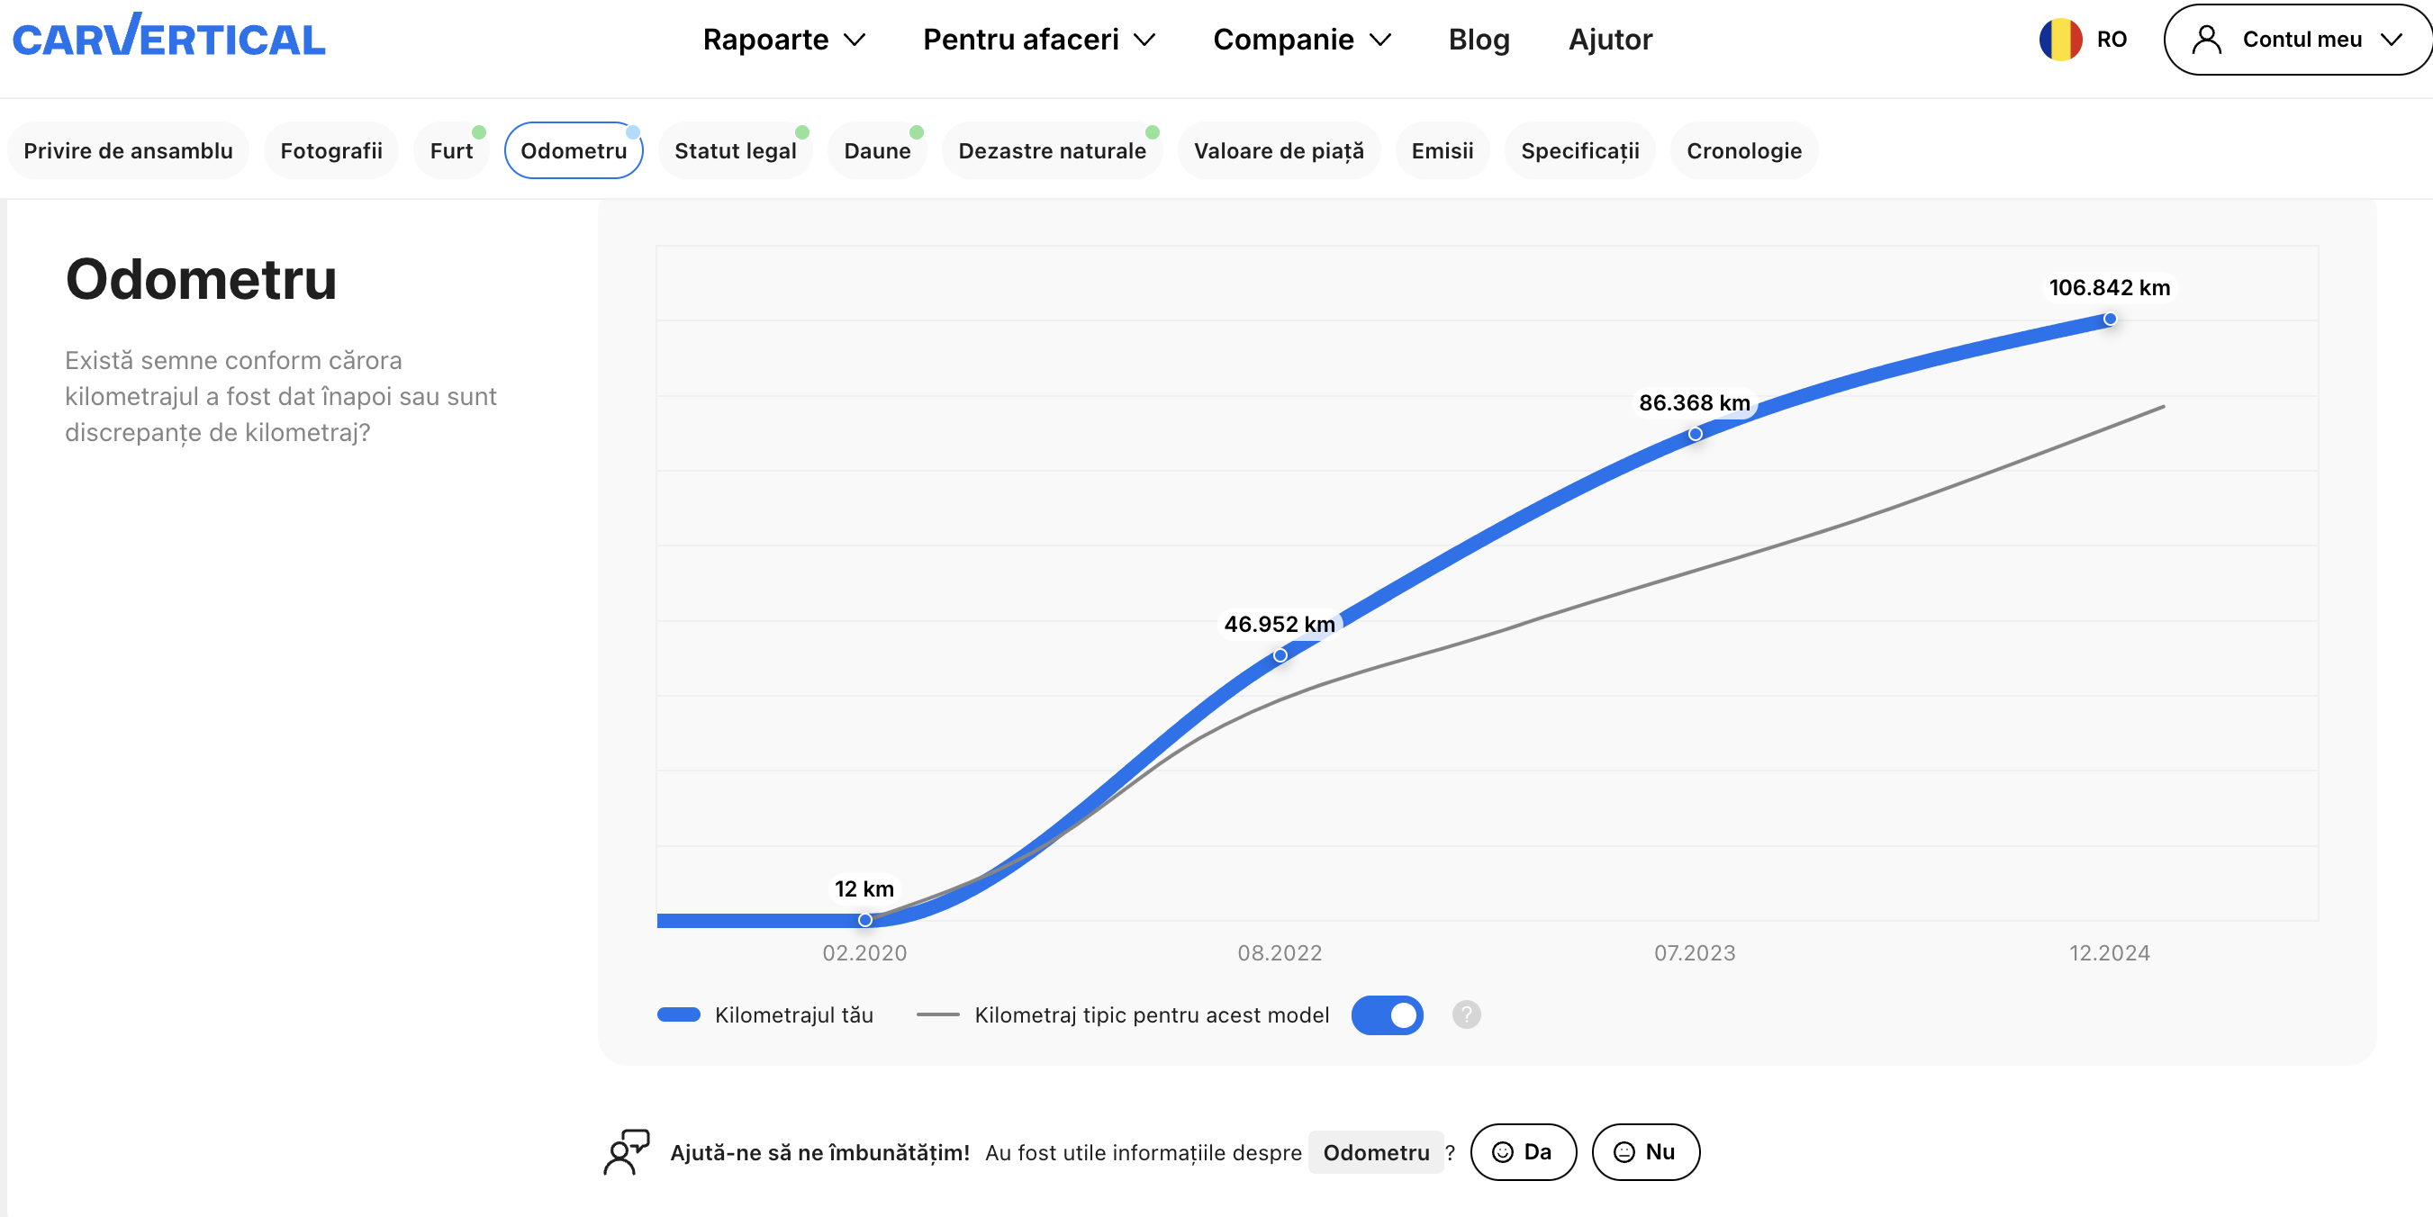Click the Nu feedback button
This screenshot has width=2433, height=1217.
click(1646, 1152)
